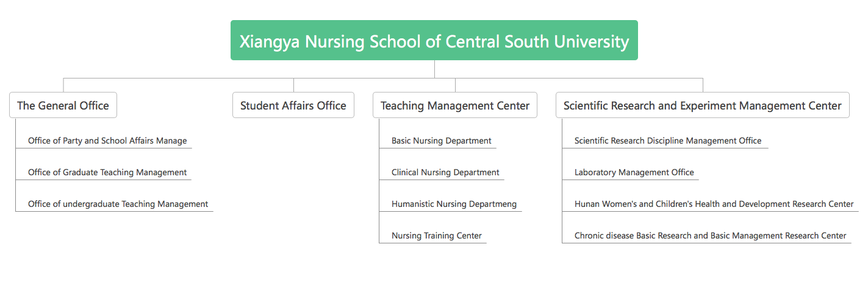Select Laboratory Management Office item
This screenshot has width=868, height=300.
(x=634, y=172)
